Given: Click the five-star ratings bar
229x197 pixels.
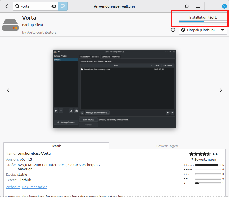Looking at the screenshot, I should point(208,165).
